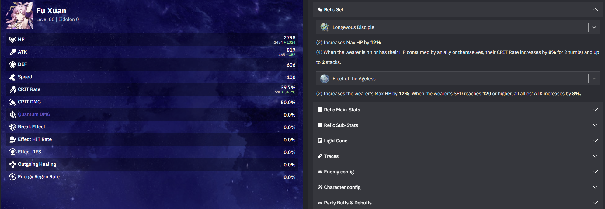Viewport: 605px width, 209px height.
Task: Click the HP heart icon
Action: point(12,40)
